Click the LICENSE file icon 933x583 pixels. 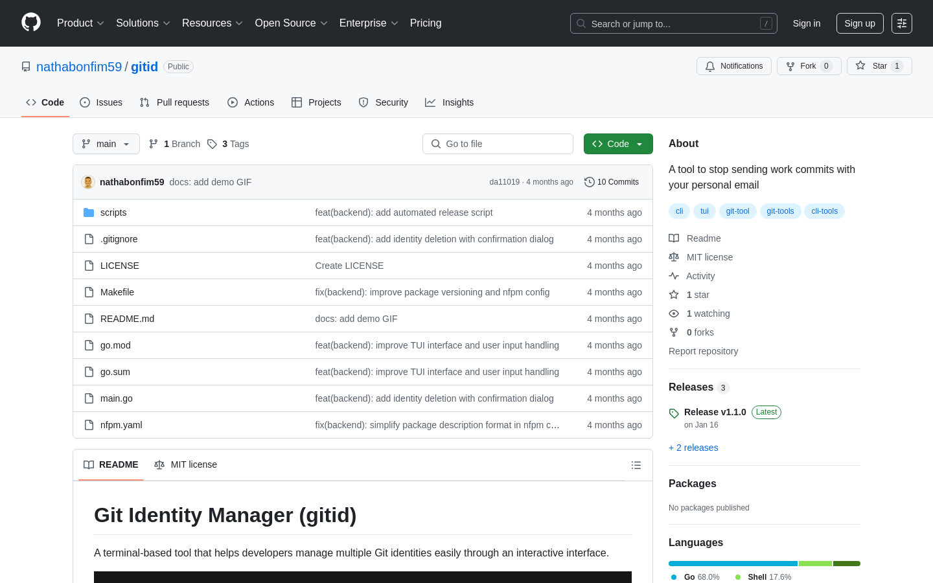(x=89, y=266)
